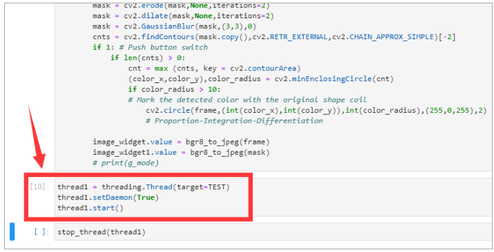Click the cv2.dilate mask line
This screenshot has height=252, width=494.
183,16
